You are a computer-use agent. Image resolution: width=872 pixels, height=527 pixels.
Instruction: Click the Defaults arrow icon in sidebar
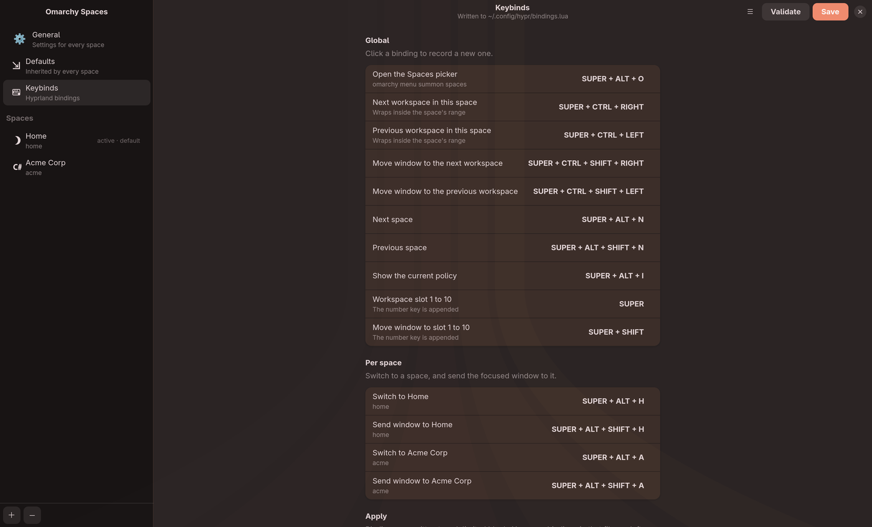pos(16,65)
